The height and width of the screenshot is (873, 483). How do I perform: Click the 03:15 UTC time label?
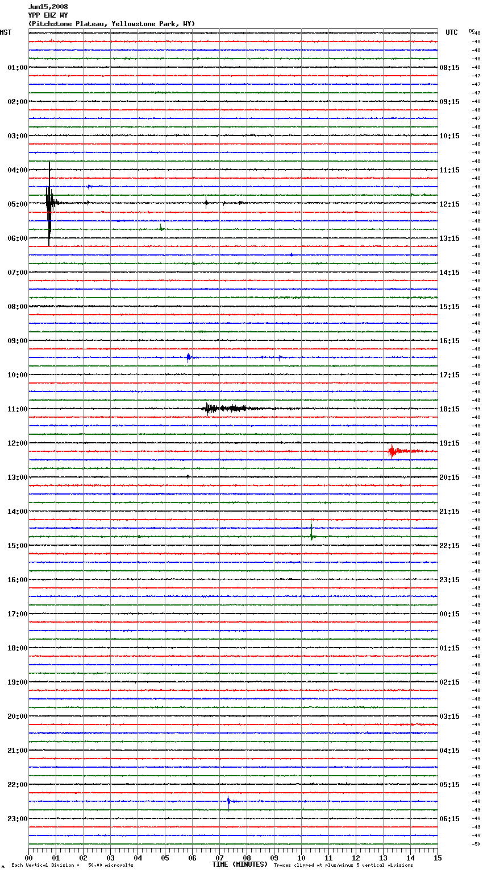pos(449,716)
